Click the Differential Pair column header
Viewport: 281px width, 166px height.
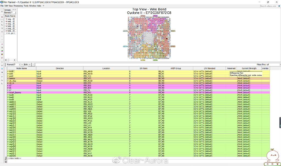(x=265, y=68)
